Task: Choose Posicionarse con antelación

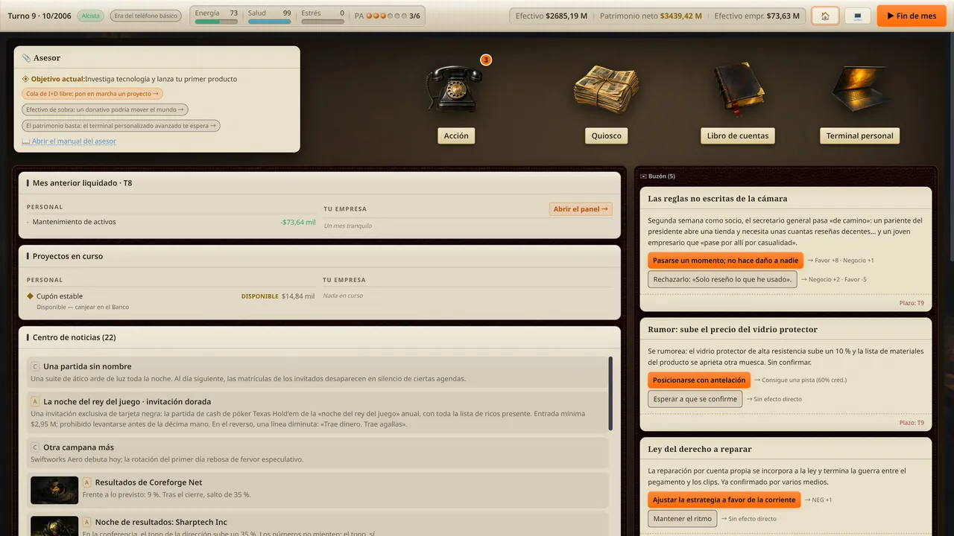Action: pos(699,380)
